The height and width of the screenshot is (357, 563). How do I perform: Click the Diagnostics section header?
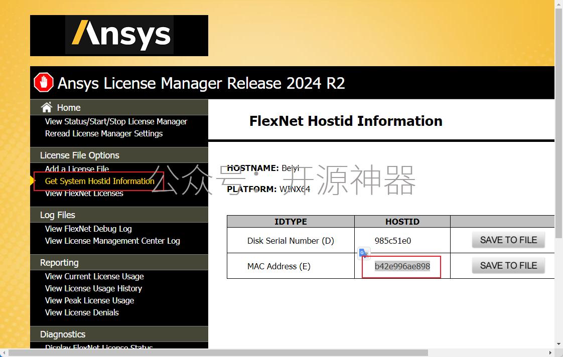click(x=119, y=334)
